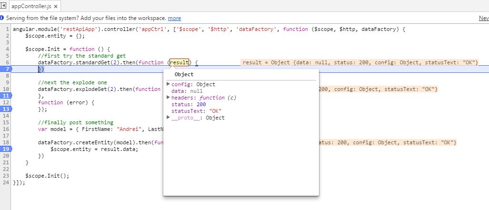Disable the breakpoint on line 13
The width and height of the screenshot is (489, 210).
point(6,109)
